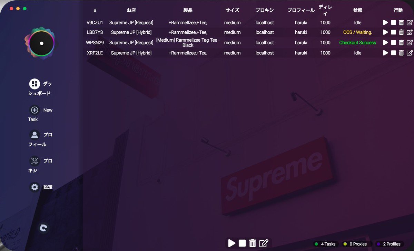This screenshot has width=414, height=251.
Task: Click the OOS / Waiting. status
Action: coord(358,32)
